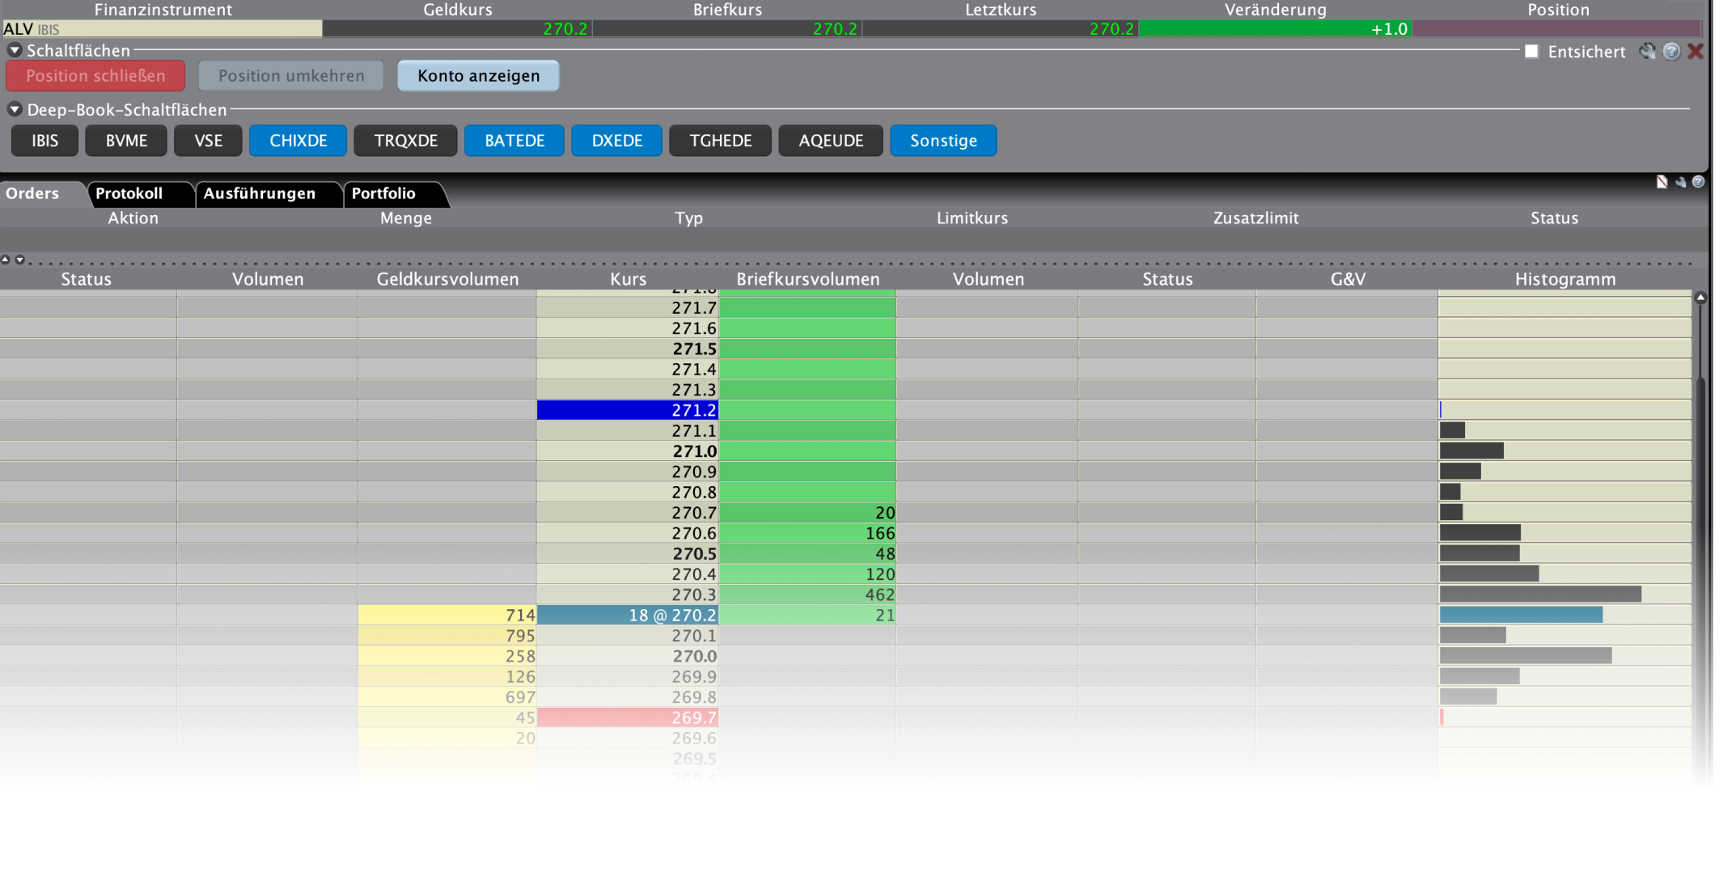Toggle the BATEDE deep book button
Viewport: 1723px width, 893px height.
tap(514, 141)
